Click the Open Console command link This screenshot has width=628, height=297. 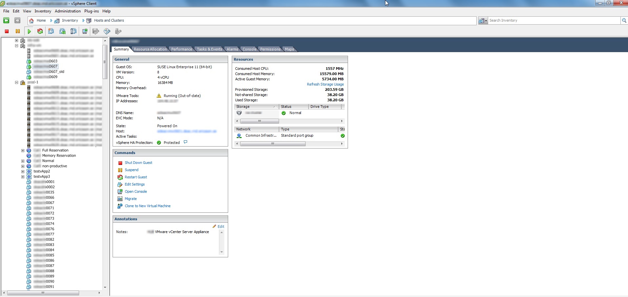[x=136, y=191]
